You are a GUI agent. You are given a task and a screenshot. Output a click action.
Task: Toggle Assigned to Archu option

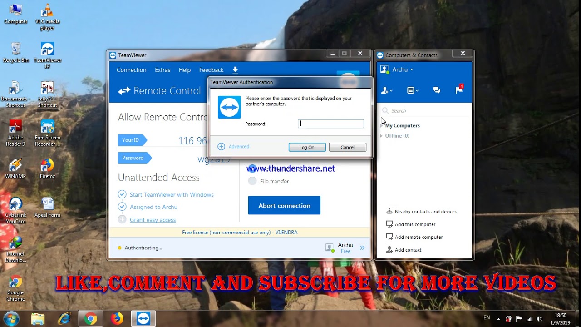[122, 207]
